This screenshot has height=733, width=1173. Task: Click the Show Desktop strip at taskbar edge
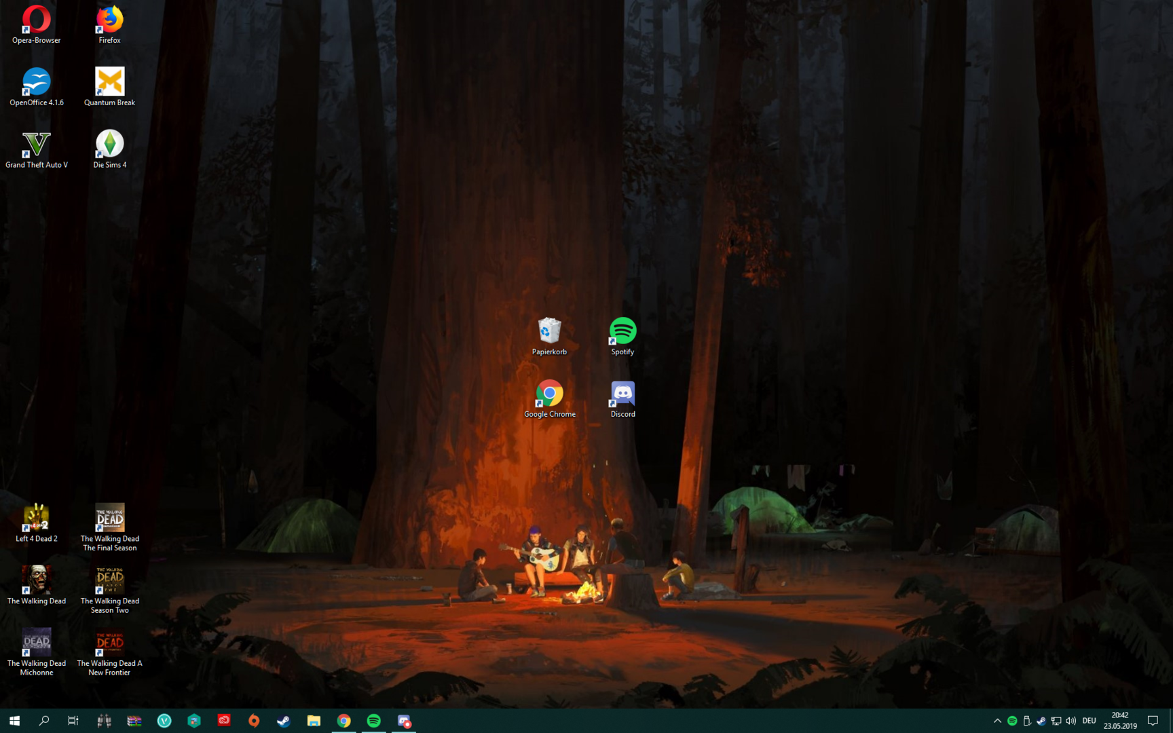point(1170,721)
